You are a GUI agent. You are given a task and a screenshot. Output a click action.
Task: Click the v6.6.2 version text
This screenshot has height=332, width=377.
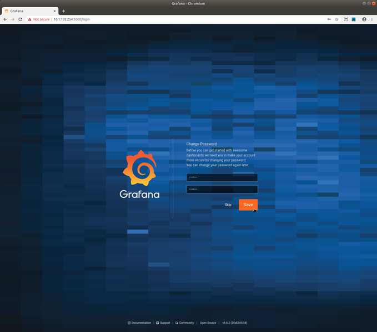(x=235, y=323)
